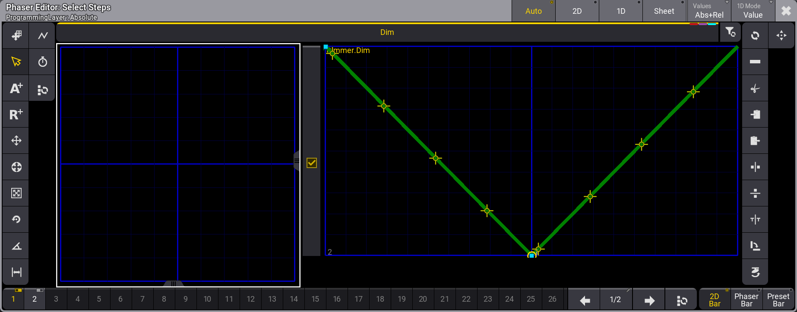This screenshot has width=797, height=312.
Task: Open the 1D Mode Value dropdown
Action: point(753,11)
